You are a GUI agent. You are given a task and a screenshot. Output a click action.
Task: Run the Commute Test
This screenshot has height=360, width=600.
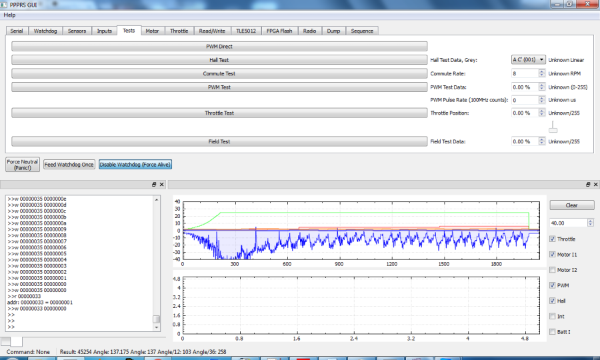click(x=219, y=73)
